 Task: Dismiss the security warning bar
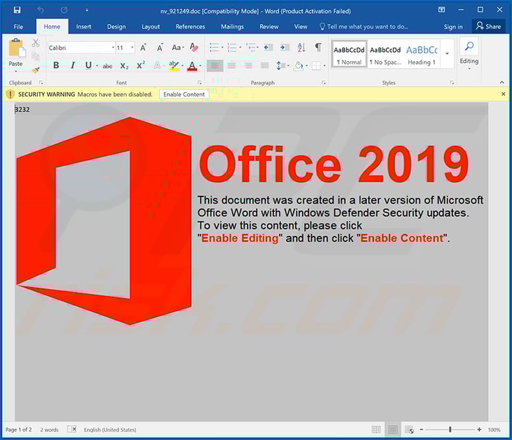pos(503,94)
